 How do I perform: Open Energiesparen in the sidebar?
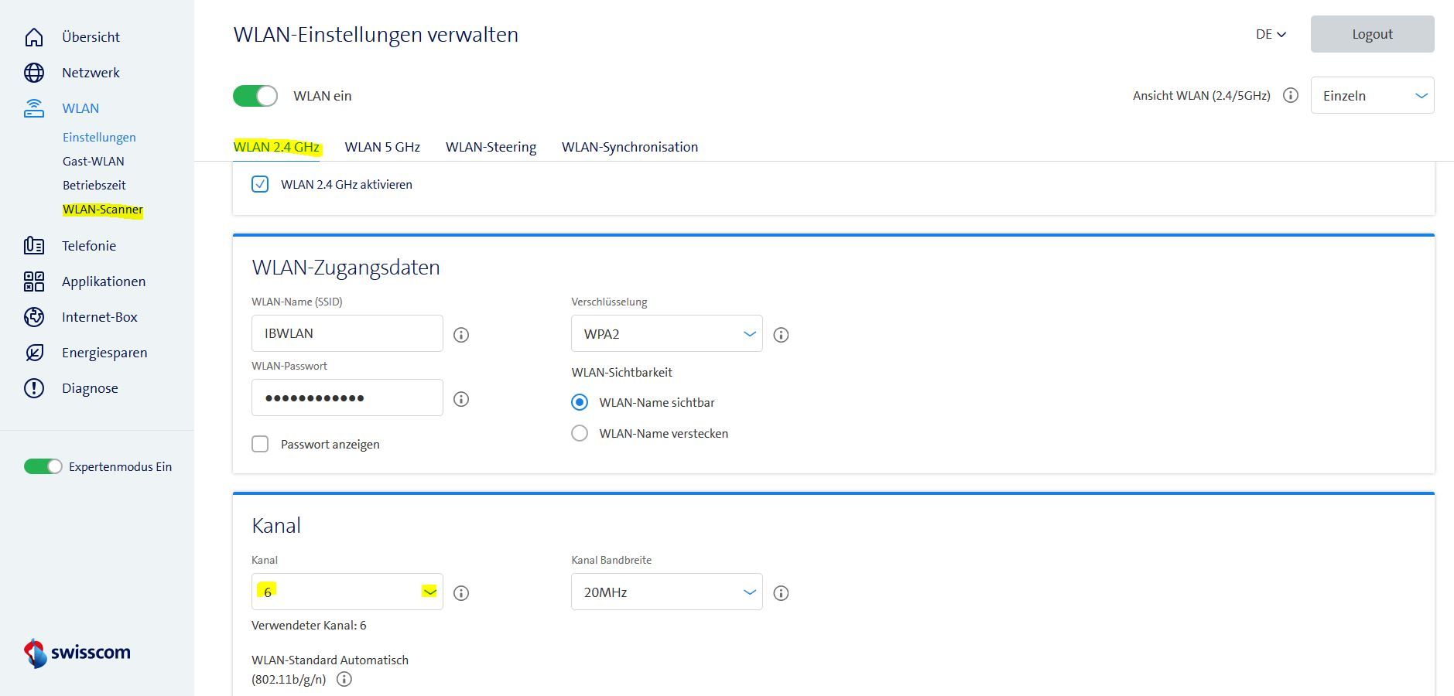(104, 353)
